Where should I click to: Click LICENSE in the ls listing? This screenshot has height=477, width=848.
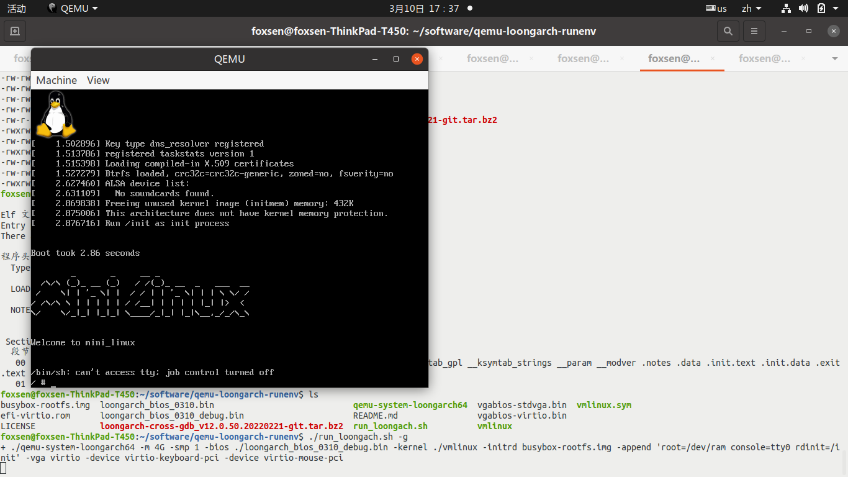coord(18,426)
